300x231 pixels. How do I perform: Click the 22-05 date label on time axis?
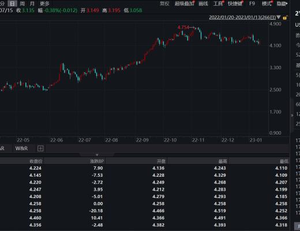[23, 140]
